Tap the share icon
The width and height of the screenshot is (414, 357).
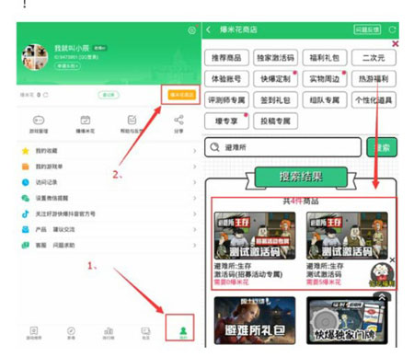tap(178, 120)
